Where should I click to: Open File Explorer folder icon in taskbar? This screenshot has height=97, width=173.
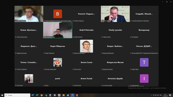click(64, 95)
